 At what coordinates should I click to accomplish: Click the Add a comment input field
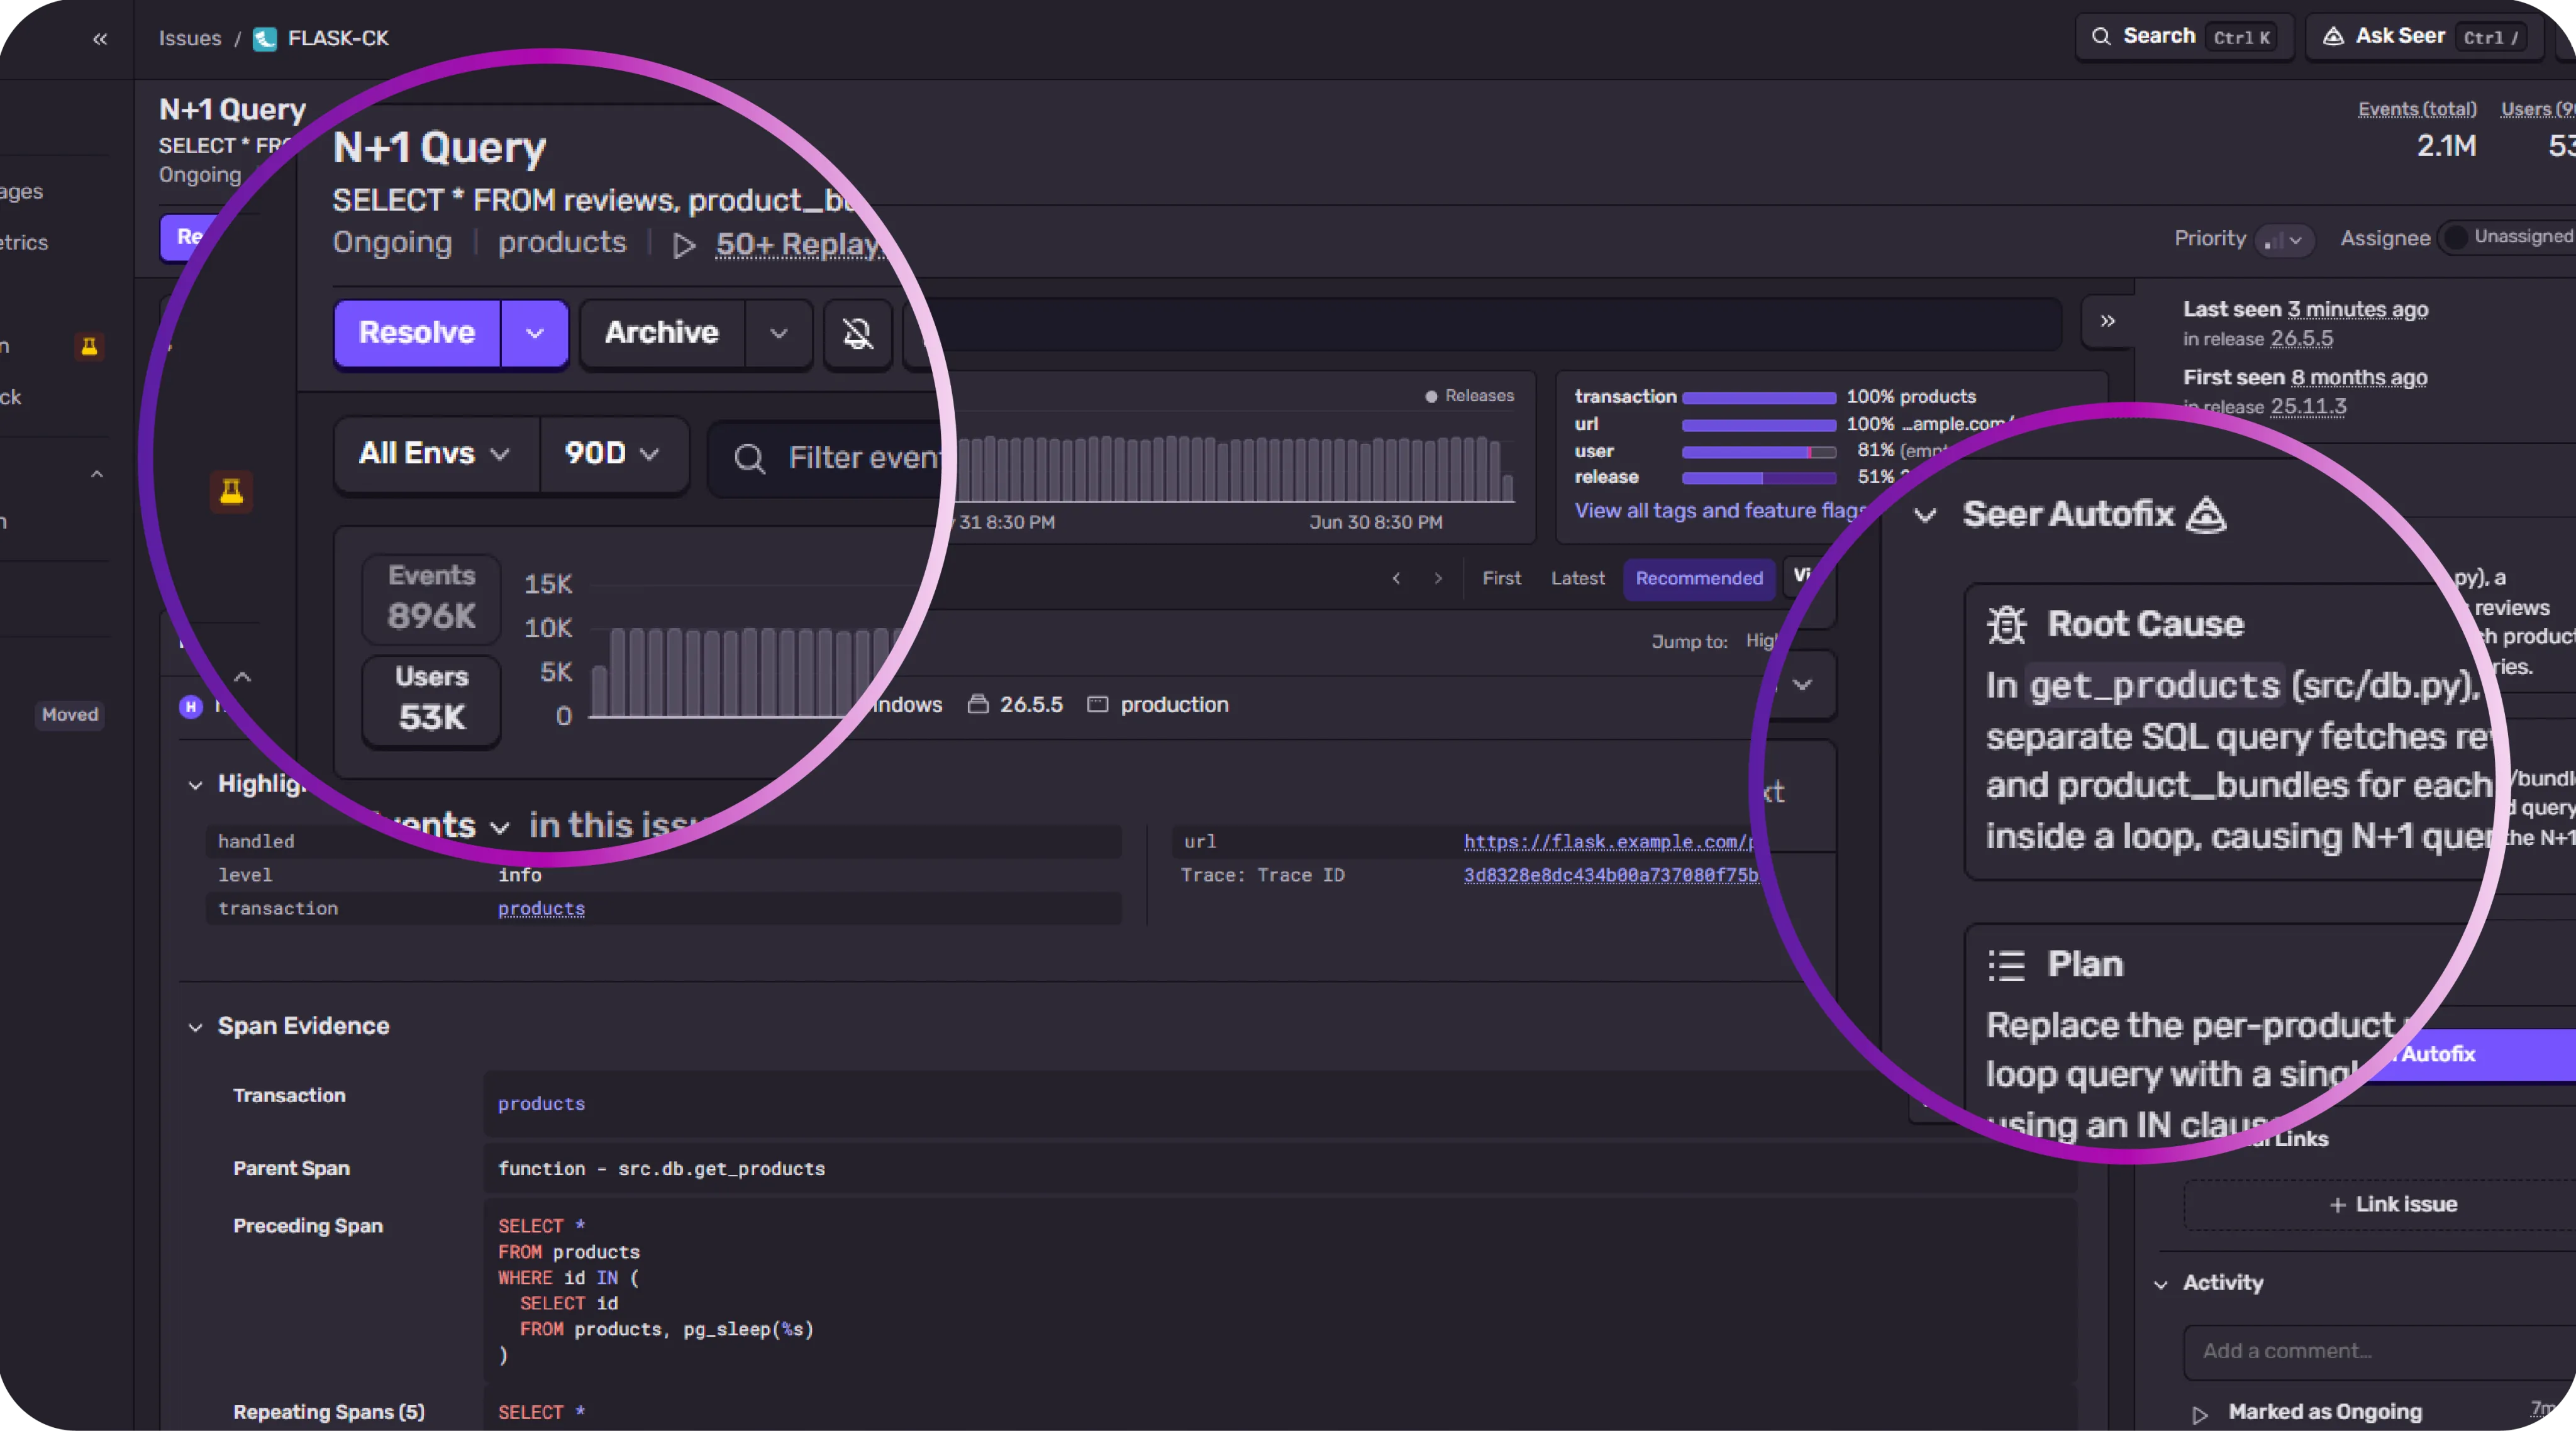coord(2380,1351)
